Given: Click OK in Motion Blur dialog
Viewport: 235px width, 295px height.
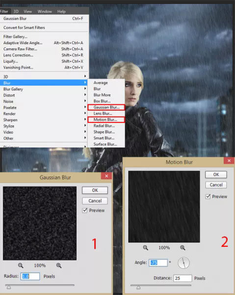Looking at the screenshot, I should [216, 175].
